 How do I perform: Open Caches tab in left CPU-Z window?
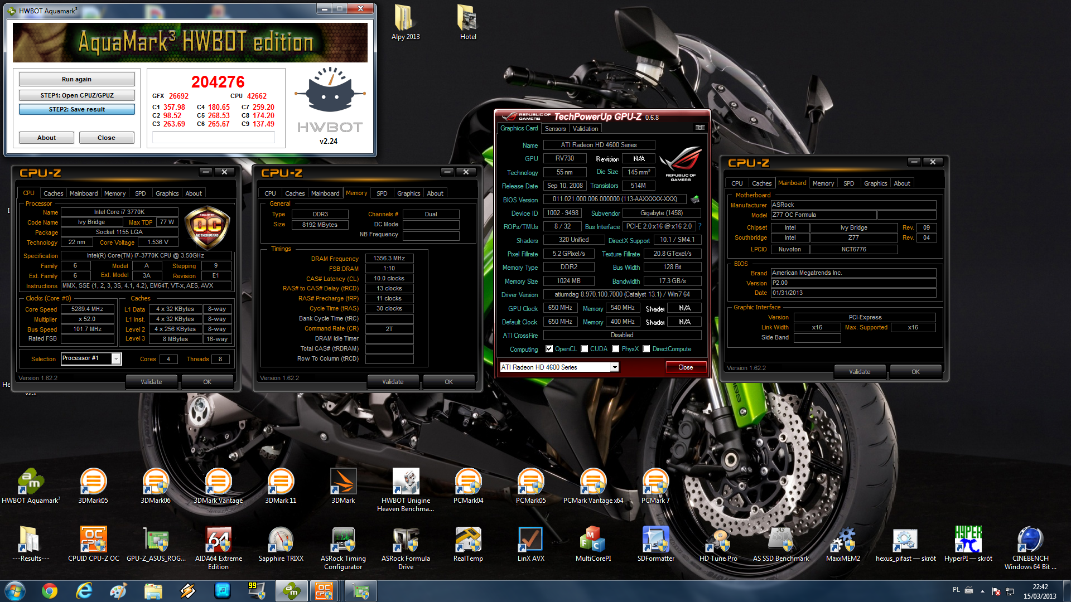[x=54, y=193]
